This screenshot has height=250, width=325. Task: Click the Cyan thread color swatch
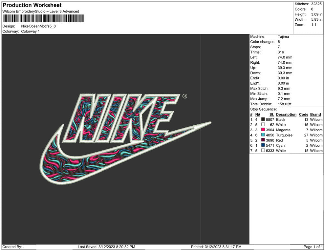(263, 145)
